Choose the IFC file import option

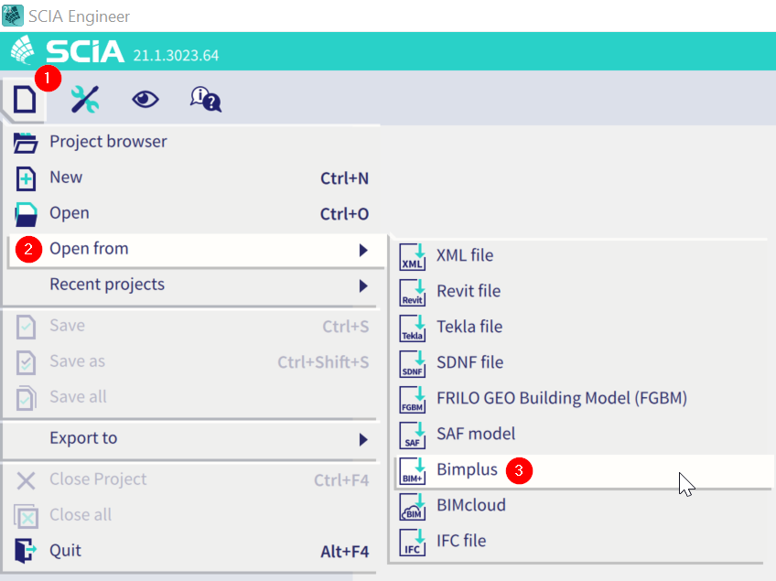[461, 541]
